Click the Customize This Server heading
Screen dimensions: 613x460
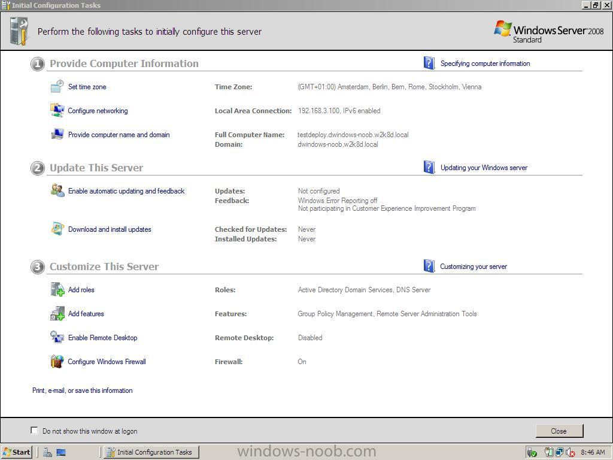[104, 267]
